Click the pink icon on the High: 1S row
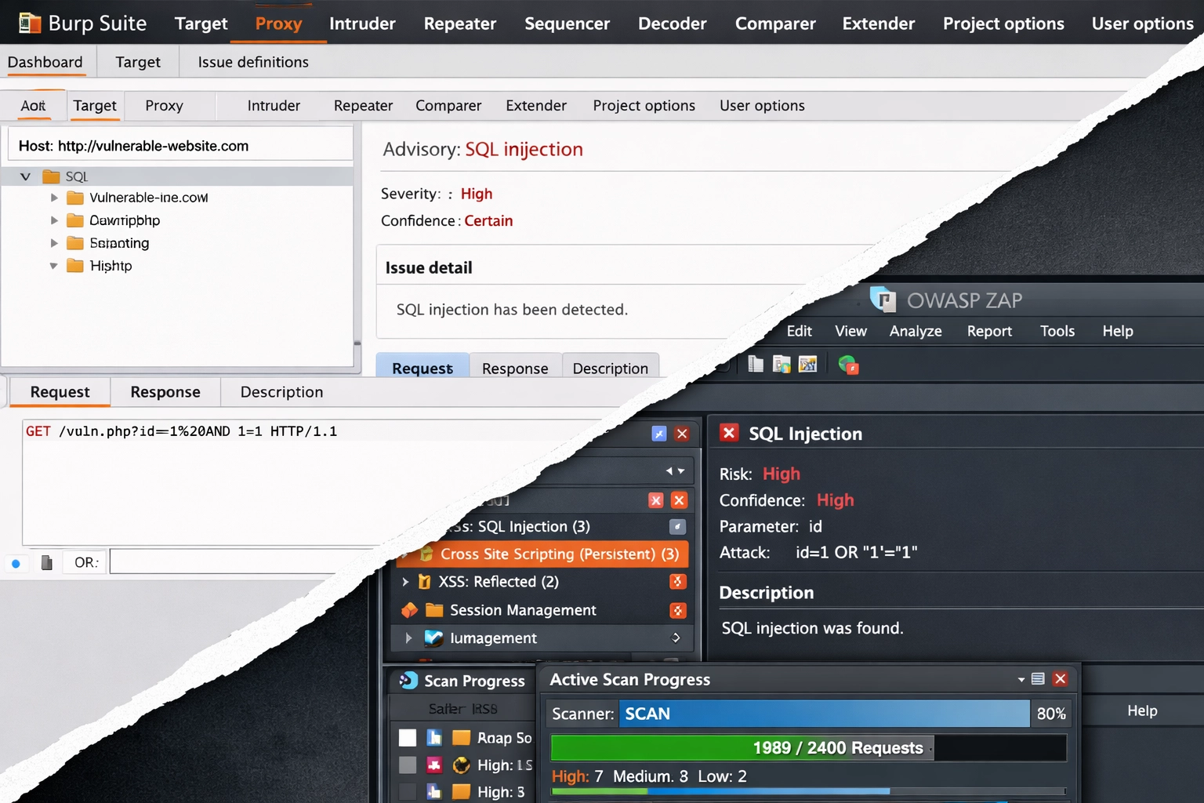 pos(433,764)
